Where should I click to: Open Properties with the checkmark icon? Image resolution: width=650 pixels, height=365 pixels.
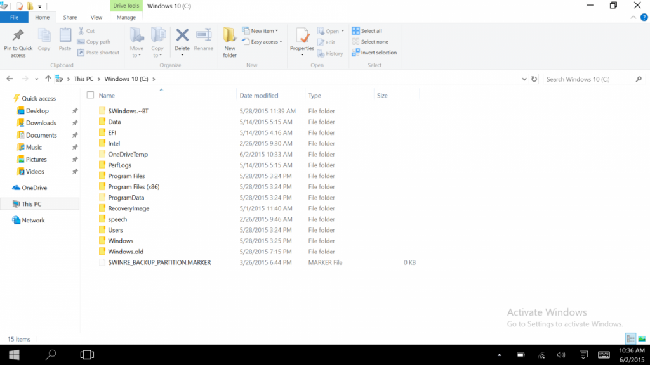click(302, 36)
